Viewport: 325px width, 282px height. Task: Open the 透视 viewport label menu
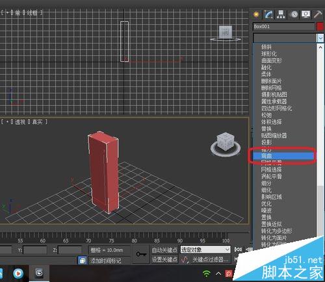click(x=20, y=122)
